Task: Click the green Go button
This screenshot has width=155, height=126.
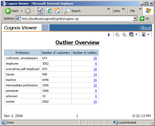Action: (144, 18)
